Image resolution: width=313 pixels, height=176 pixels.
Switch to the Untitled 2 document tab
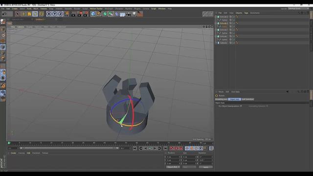pos(41,20)
